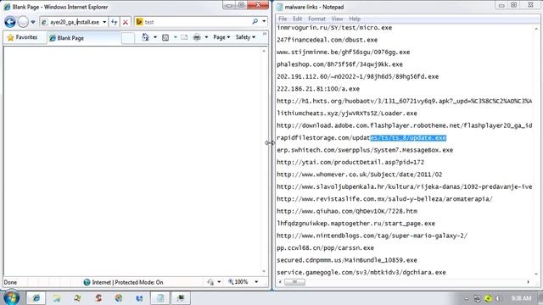Click the Read Mail icon

tap(184, 37)
